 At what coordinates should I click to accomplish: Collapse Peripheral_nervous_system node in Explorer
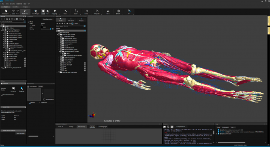[x=4, y=47]
